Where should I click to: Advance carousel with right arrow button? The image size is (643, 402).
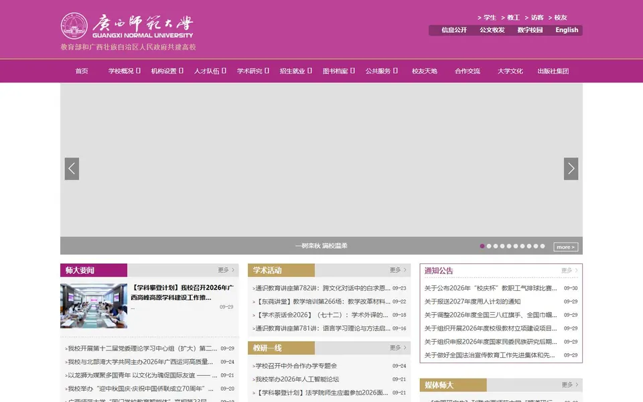click(571, 169)
